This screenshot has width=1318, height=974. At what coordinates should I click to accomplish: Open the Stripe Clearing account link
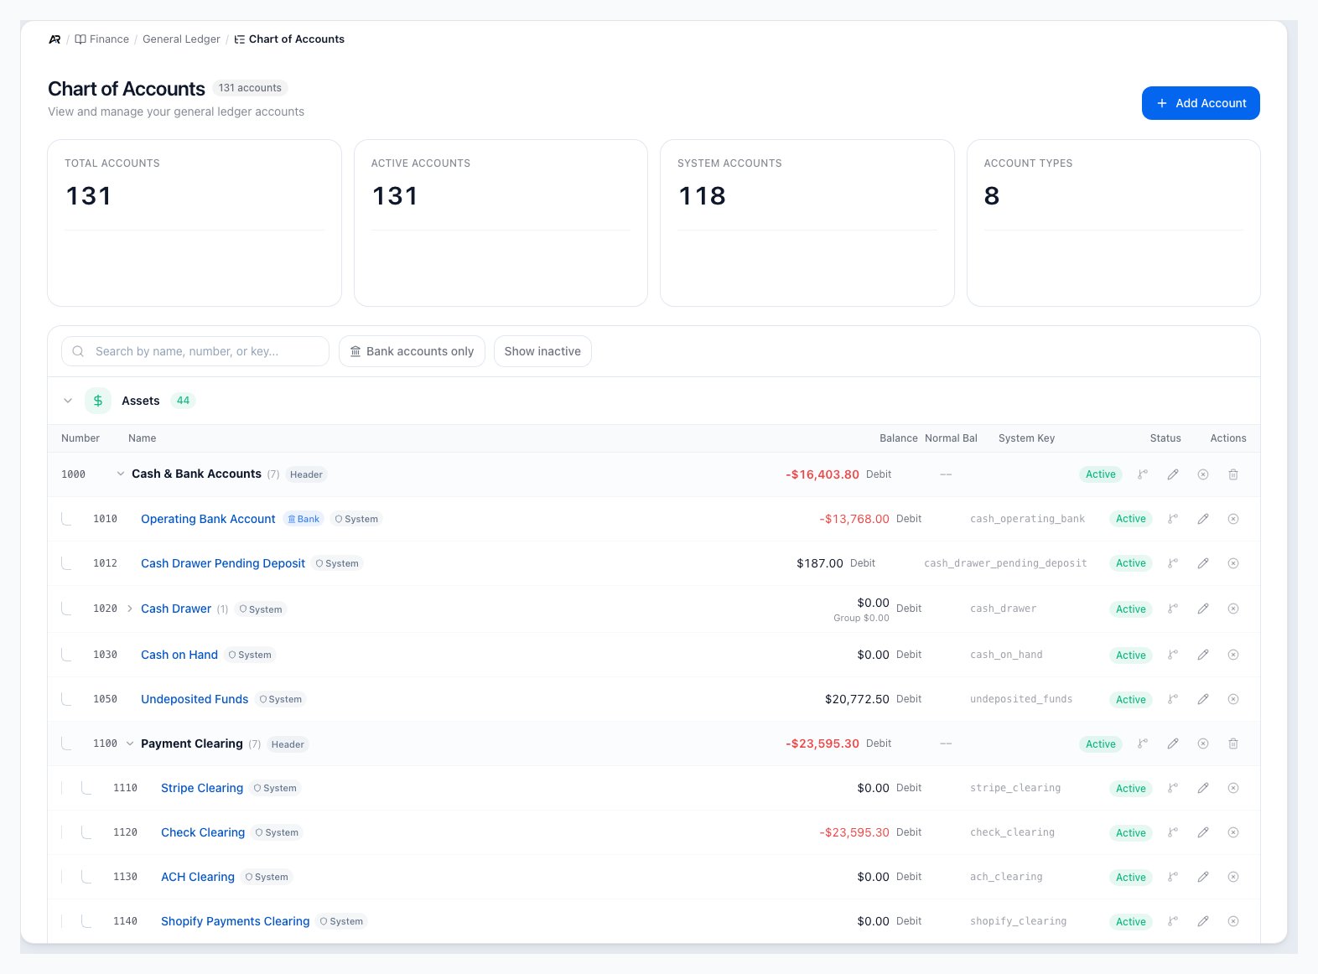coord(202,788)
